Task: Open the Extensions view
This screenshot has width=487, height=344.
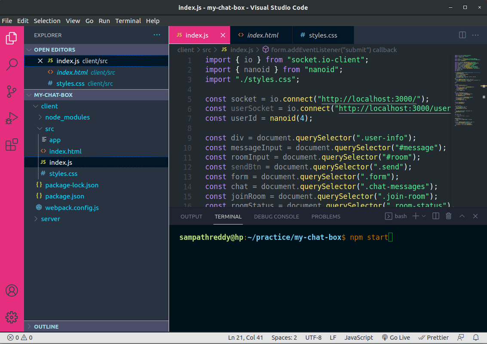Action: 12,145
